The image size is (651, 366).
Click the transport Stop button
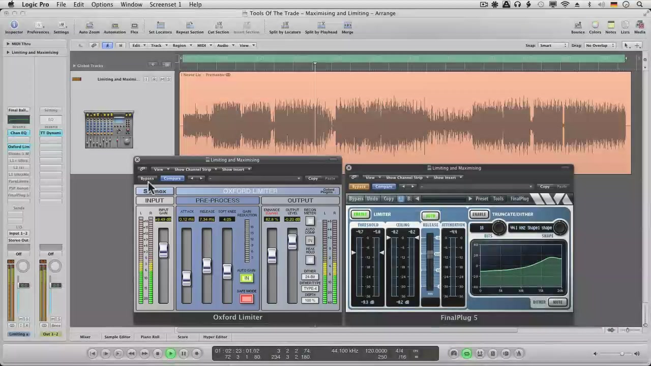tap(157, 353)
